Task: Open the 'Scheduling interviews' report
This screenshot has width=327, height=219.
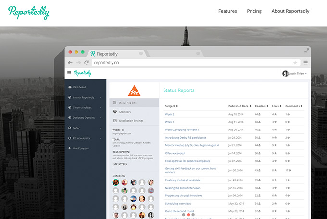Action: (x=178, y=204)
